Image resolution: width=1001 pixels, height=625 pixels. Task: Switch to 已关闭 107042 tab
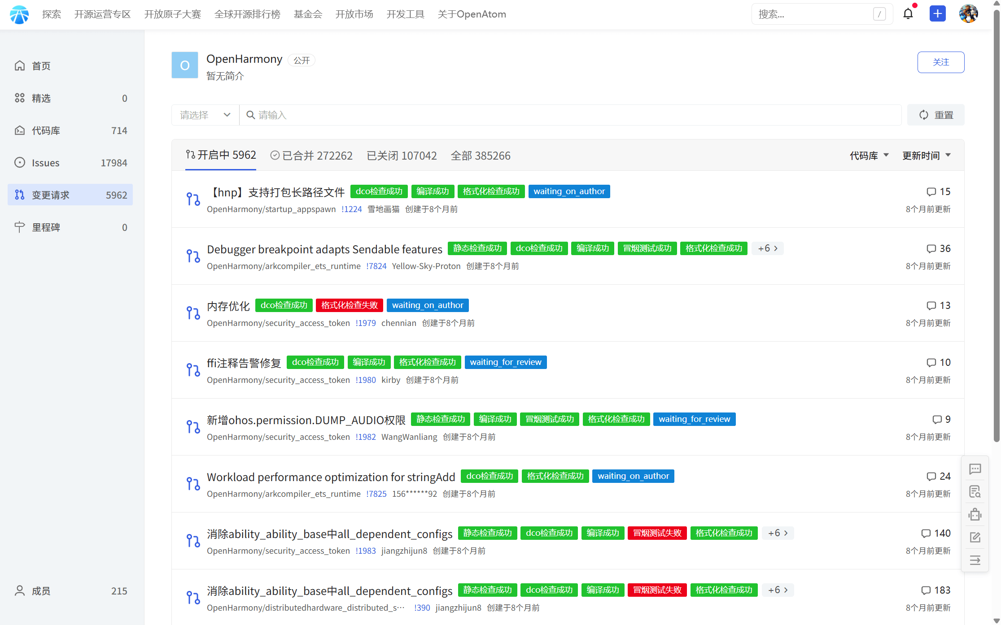click(x=402, y=156)
